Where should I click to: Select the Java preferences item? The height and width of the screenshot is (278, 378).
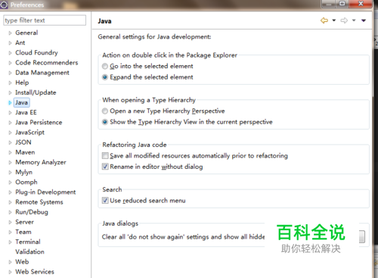pyautogui.click(x=21, y=102)
